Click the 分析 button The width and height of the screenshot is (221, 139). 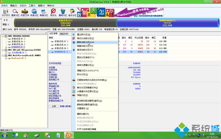54,106
